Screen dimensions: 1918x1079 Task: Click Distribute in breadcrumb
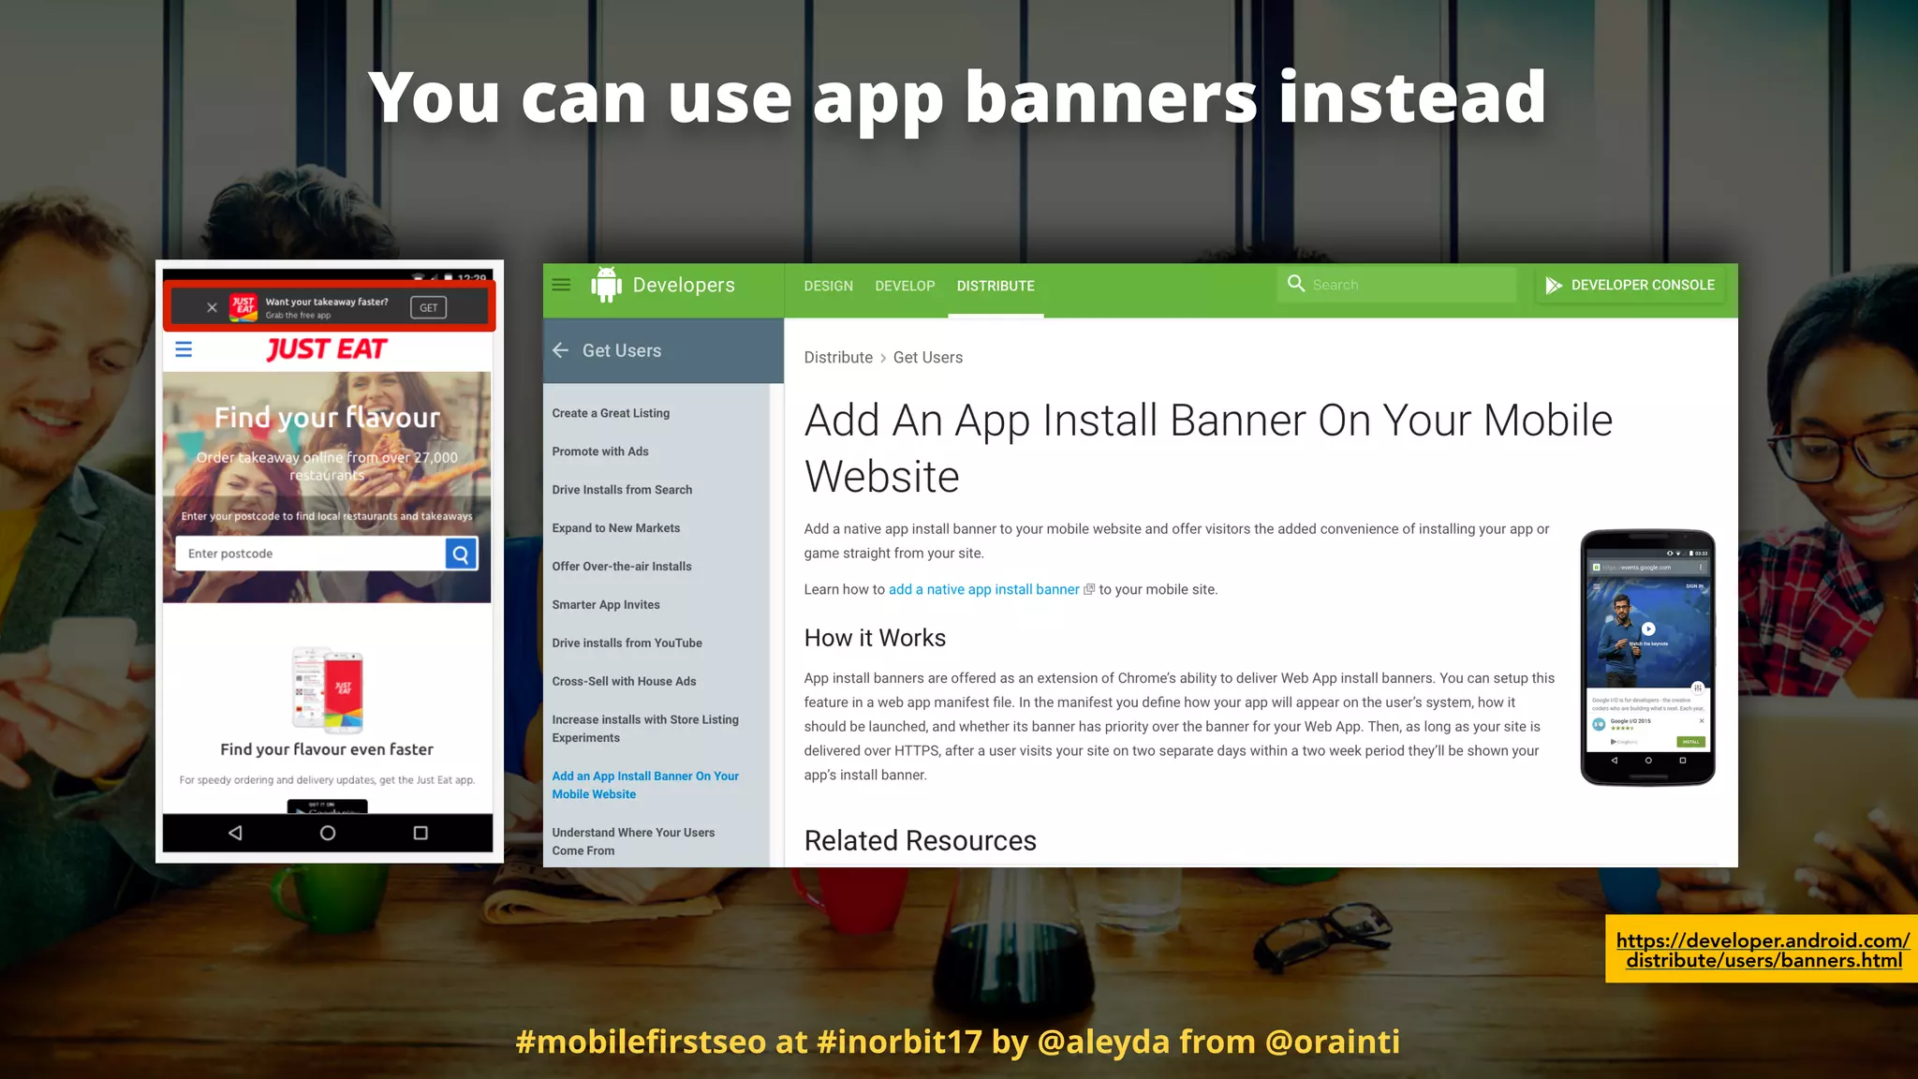pyautogui.click(x=838, y=358)
